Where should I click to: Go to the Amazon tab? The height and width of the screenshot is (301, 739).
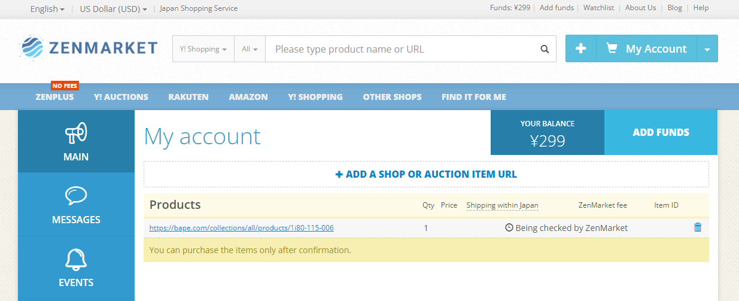pyautogui.click(x=248, y=97)
